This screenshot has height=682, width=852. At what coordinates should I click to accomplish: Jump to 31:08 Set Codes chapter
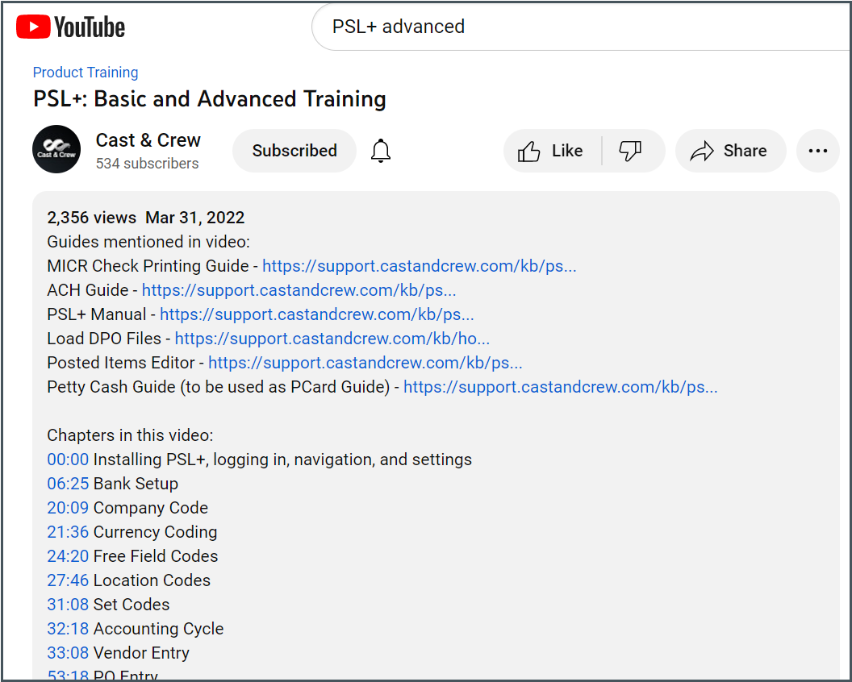point(68,605)
